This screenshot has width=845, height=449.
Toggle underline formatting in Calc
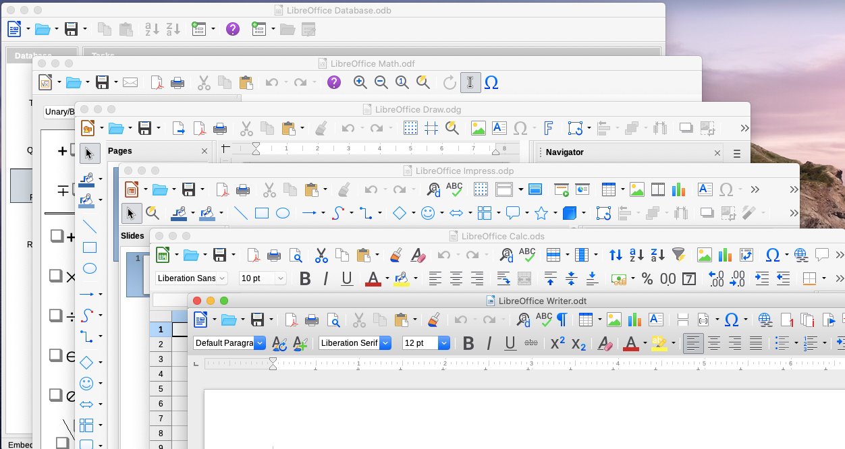click(347, 278)
